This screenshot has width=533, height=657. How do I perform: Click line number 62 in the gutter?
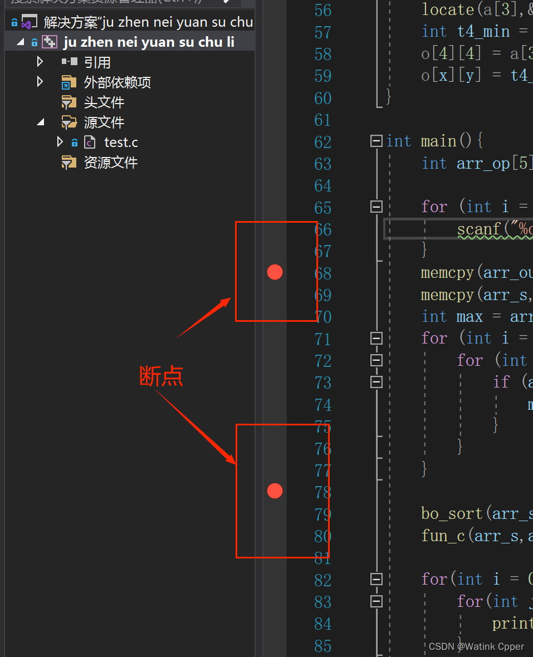click(322, 143)
